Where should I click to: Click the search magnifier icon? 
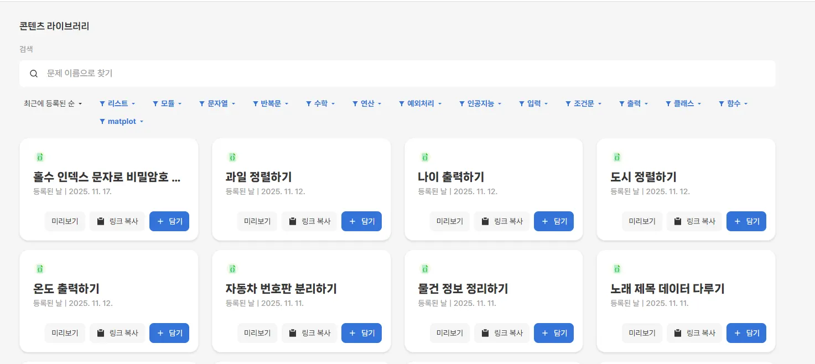[34, 74]
